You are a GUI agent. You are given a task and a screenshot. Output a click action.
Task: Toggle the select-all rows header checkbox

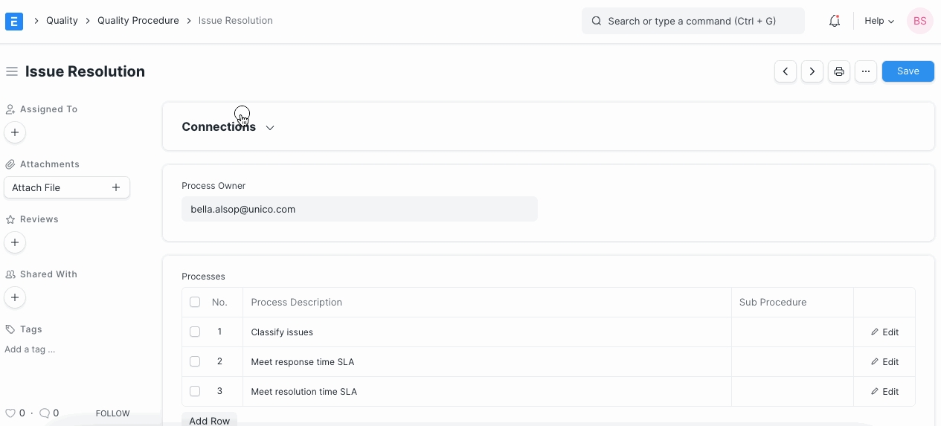195,303
